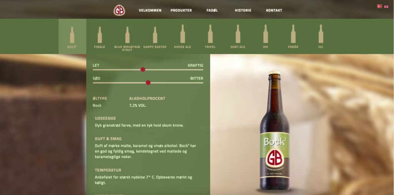
Task: Open the Velkommen menu item
Action: [x=150, y=10]
